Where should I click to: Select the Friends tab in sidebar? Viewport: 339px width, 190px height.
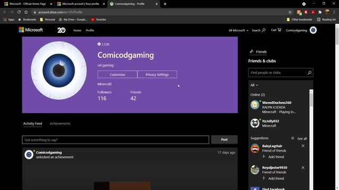click(x=258, y=52)
